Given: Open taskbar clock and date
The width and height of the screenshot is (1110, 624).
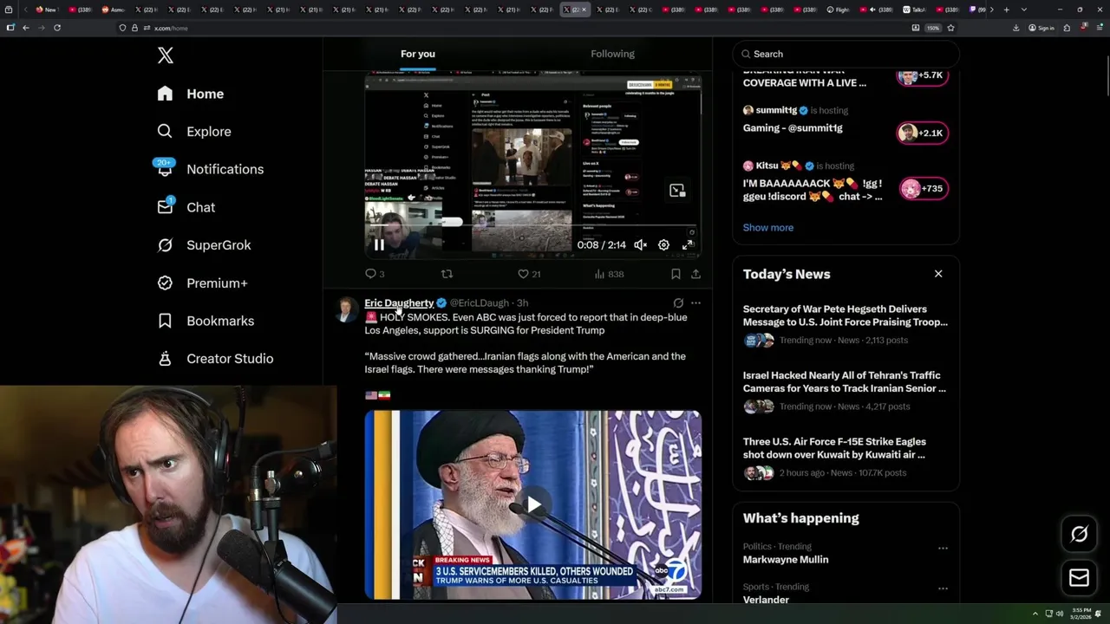Looking at the screenshot, I should click(x=1081, y=614).
